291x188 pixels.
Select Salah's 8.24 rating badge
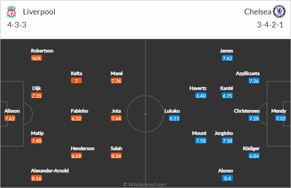pyautogui.click(x=116, y=156)
